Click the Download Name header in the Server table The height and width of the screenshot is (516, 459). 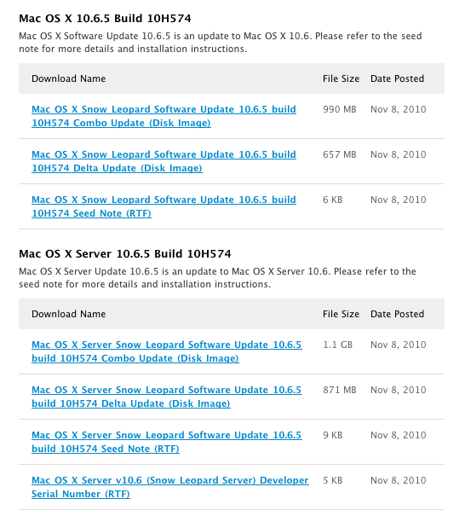click(x=69, y=314)
